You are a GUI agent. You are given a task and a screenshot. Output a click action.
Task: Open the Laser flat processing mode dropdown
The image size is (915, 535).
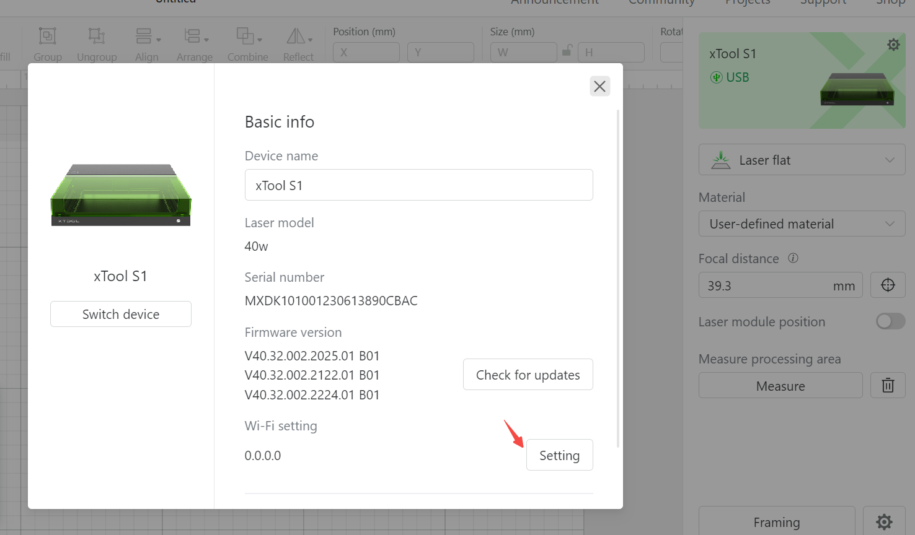[802, 160]
